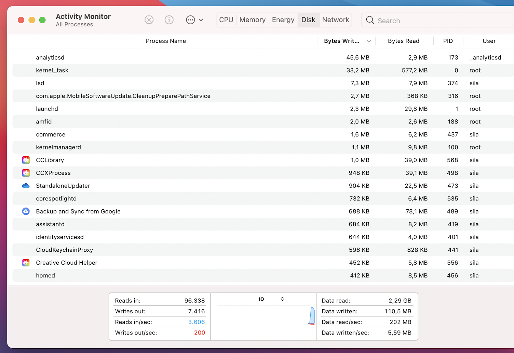514x353 pixels.
Task: Switch to the Energy tab
Action: [283, 20]
